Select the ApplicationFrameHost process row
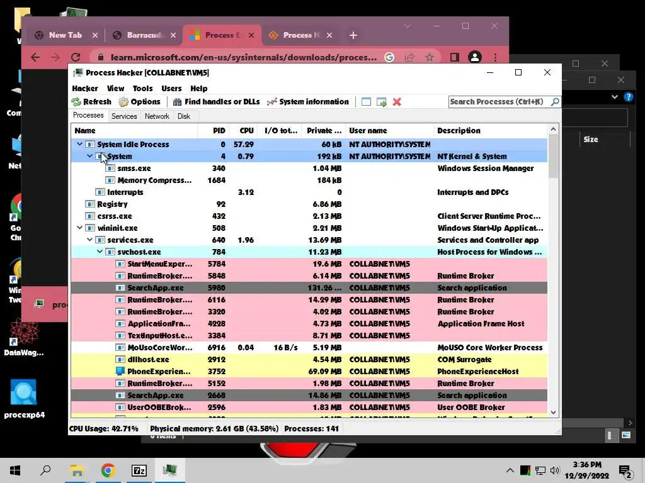The width and height of the screenshot is (645, 483). click(309, 324)
